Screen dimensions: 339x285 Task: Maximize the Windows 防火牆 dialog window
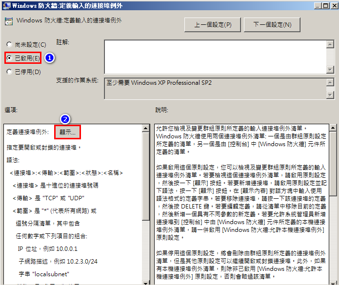click(x=325, y=6)
